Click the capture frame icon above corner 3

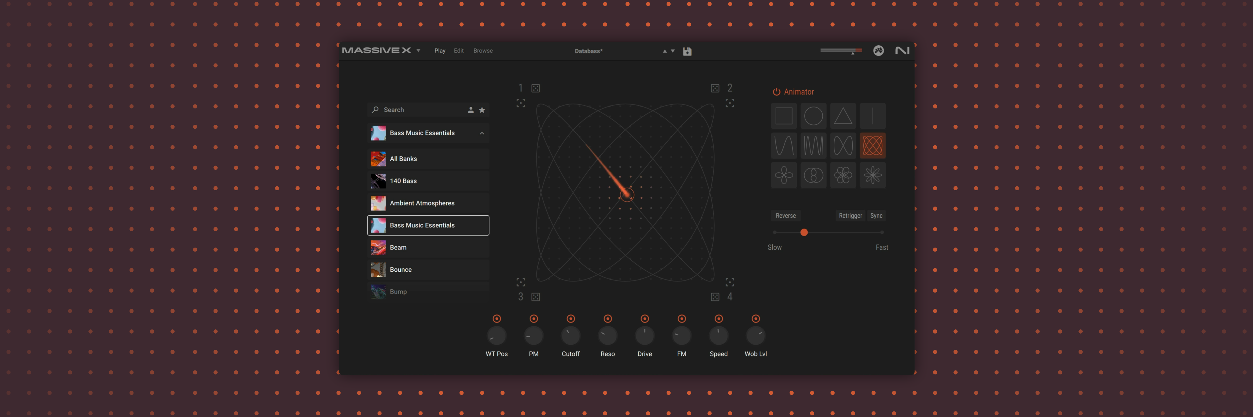[x=520, y=282]
